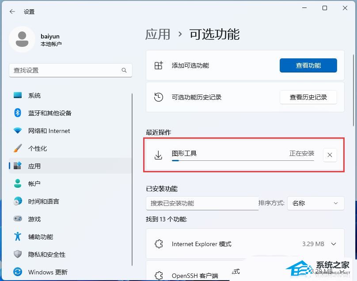Click the 查看历史记录 button
Viewport: 357px width, 281px height.
(x=308, y=97)
